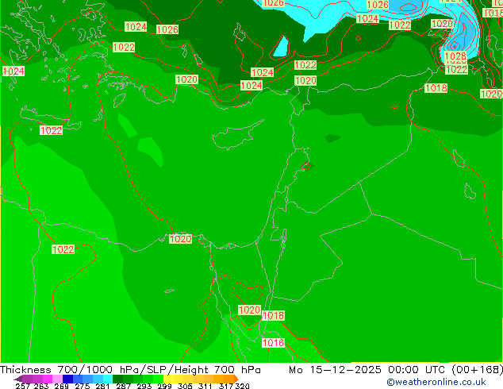
Task: Click the forecast offset text '(00+168)'
Action: [x=477, y=370]
